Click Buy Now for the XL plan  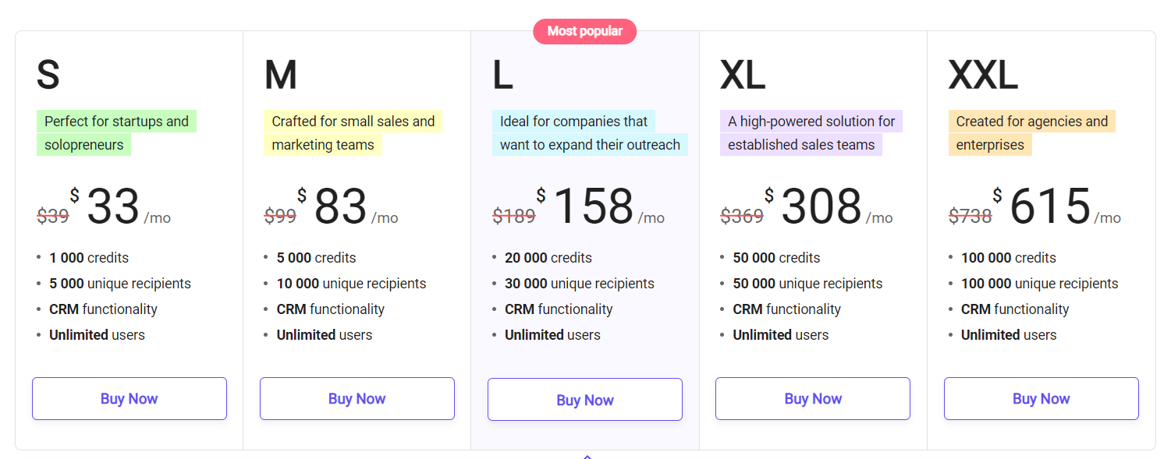tap(813, 399)
